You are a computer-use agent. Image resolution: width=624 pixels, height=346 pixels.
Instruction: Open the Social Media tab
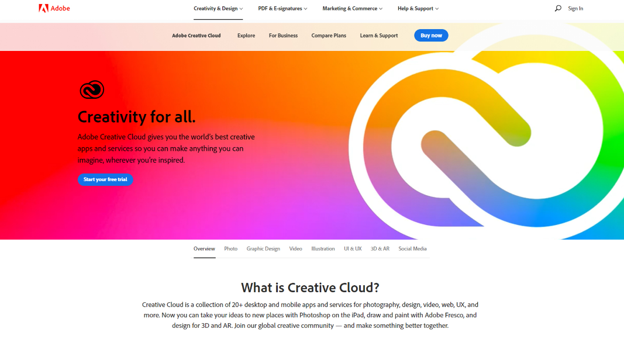(412, 248)
